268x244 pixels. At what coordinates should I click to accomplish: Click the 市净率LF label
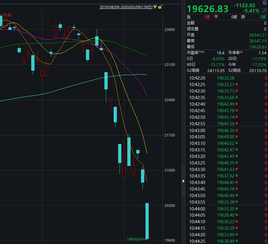coord(235,53)
